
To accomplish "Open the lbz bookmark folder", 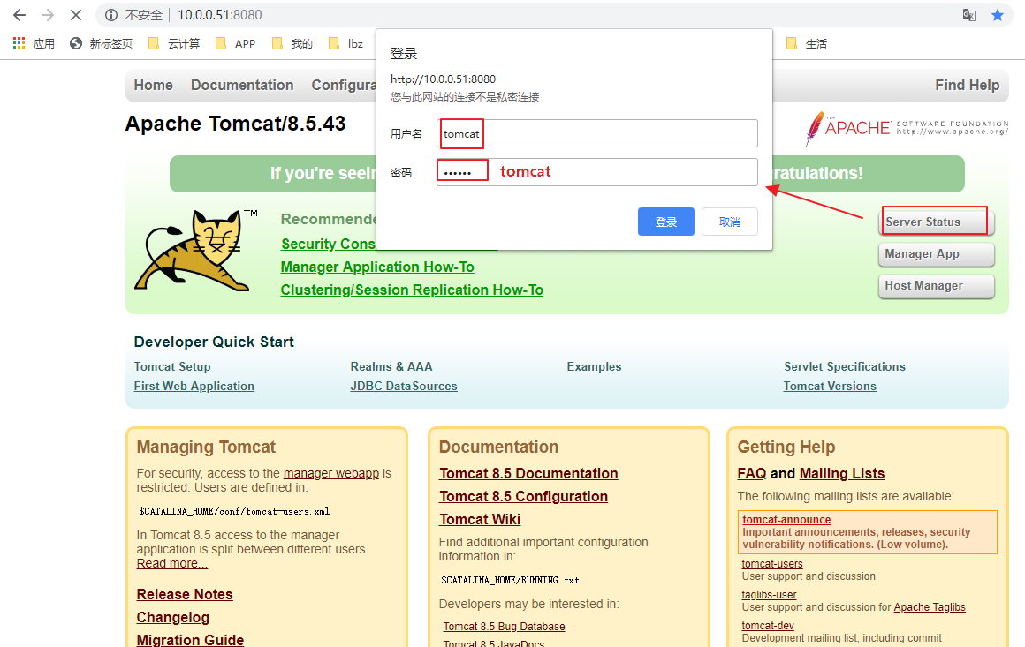I will point(345,44).
